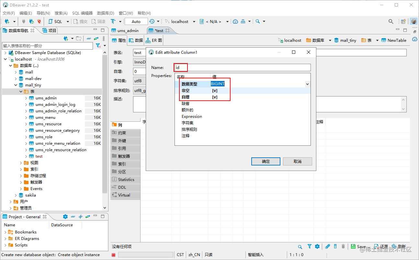The width and height of the screenshot is (419, 260).
Task: Click the settings gear in Project panel
Action: (65, 217)
